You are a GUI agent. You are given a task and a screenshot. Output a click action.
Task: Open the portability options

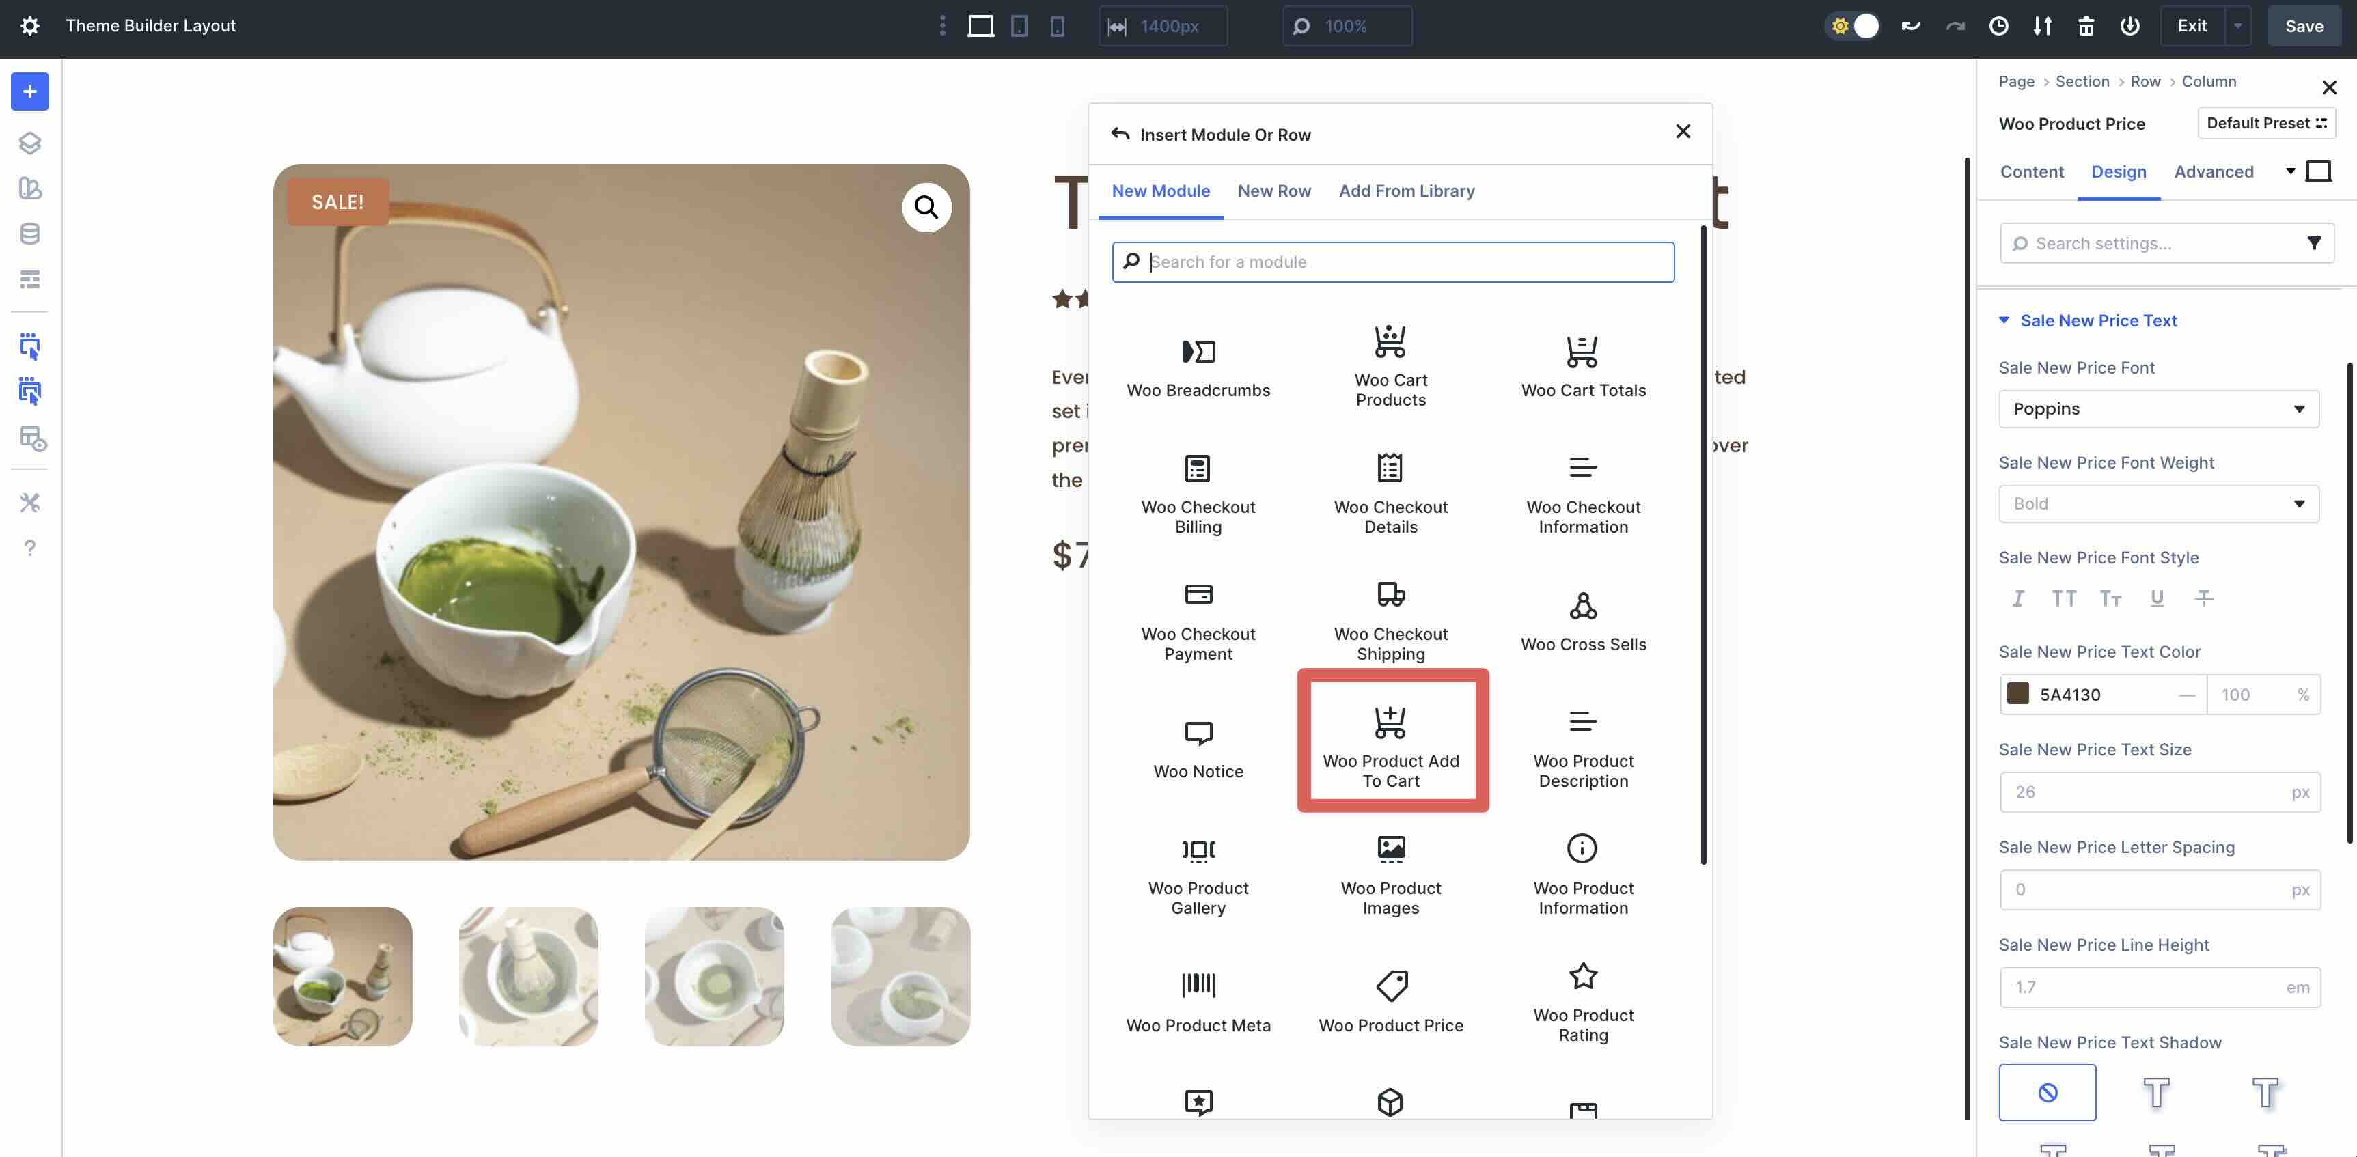point(2043,25)
